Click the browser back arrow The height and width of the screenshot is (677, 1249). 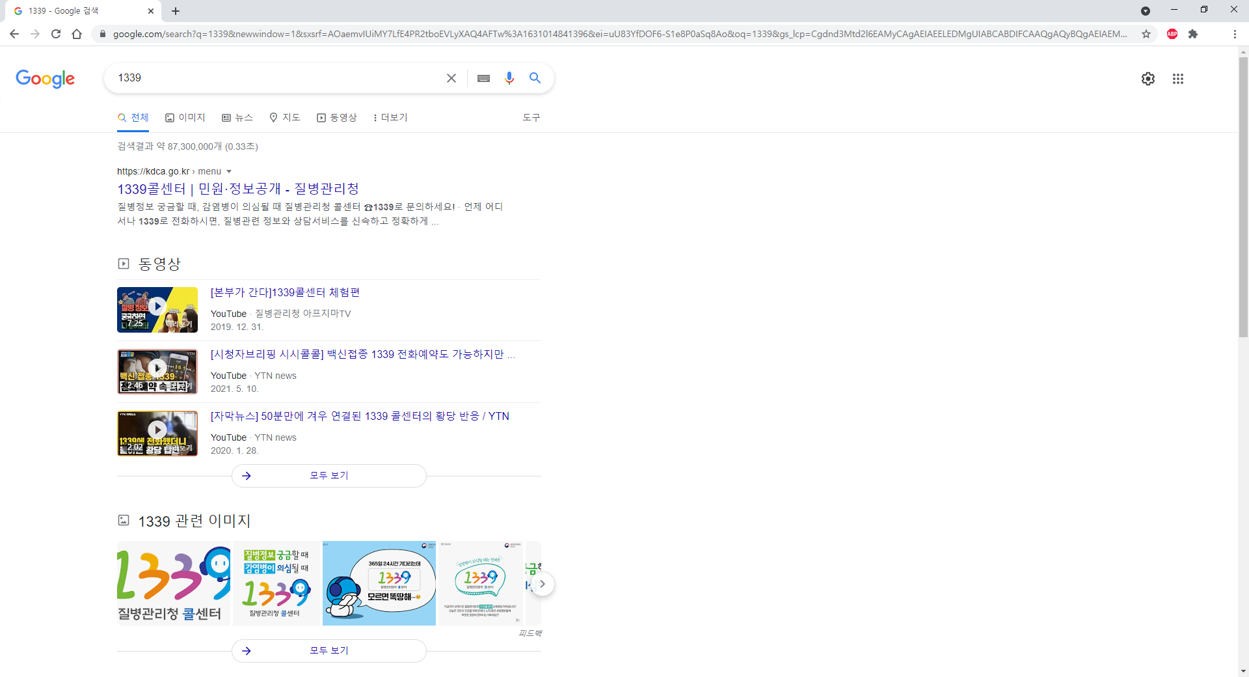coord(14,34)
